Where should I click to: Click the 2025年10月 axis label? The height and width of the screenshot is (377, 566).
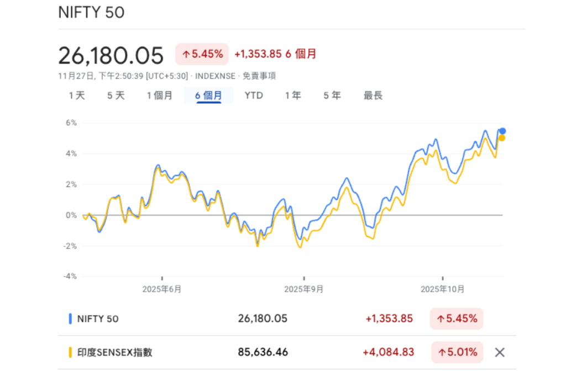click(443, 289)
